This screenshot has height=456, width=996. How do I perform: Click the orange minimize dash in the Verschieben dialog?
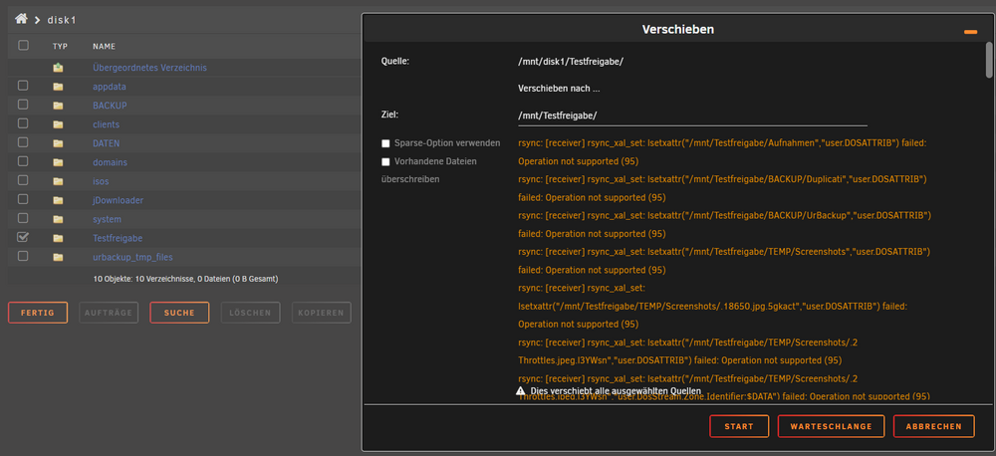pos(970,32)
